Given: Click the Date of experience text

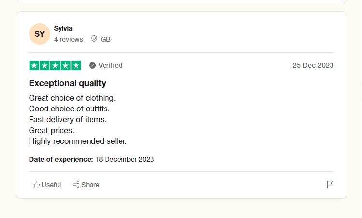Looking at the screenshot, I should point(91,159).
